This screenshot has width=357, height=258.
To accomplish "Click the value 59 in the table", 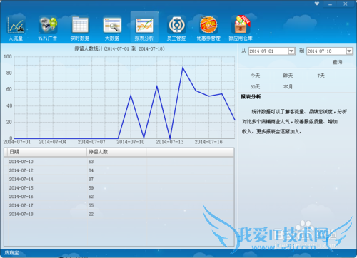I will point(91,188).
